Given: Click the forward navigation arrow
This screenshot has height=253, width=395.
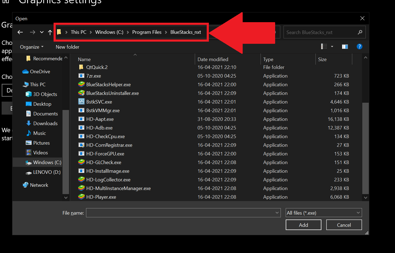Looking at the screenshot, I should [x=32, y=32].
